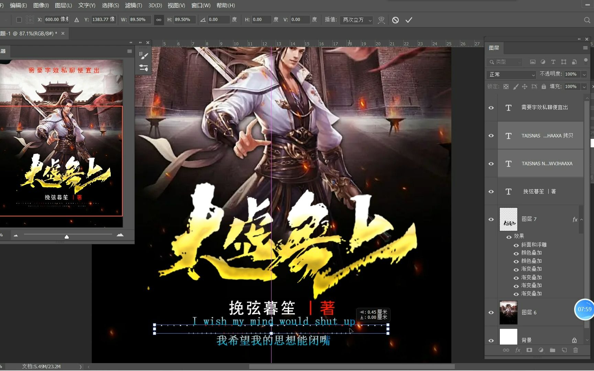Image resolution: width=594 pixels, height=371 pixels.
Task: Collapse the Layers panel double-arrow
Action: (x=579, y=39)
